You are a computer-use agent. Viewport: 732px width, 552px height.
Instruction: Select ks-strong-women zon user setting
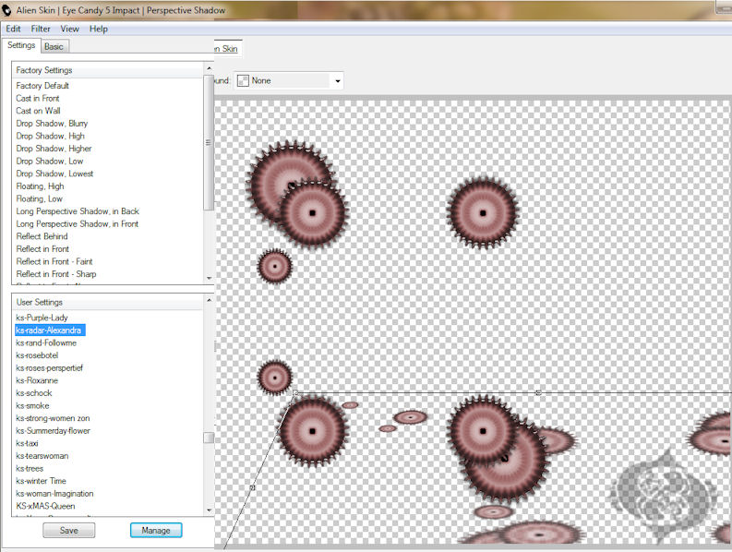[x=53, y=418]
